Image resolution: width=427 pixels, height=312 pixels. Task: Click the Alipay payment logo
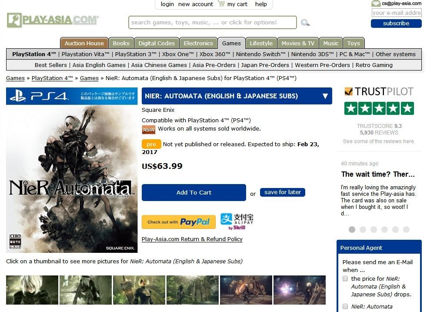click(237, 221)
